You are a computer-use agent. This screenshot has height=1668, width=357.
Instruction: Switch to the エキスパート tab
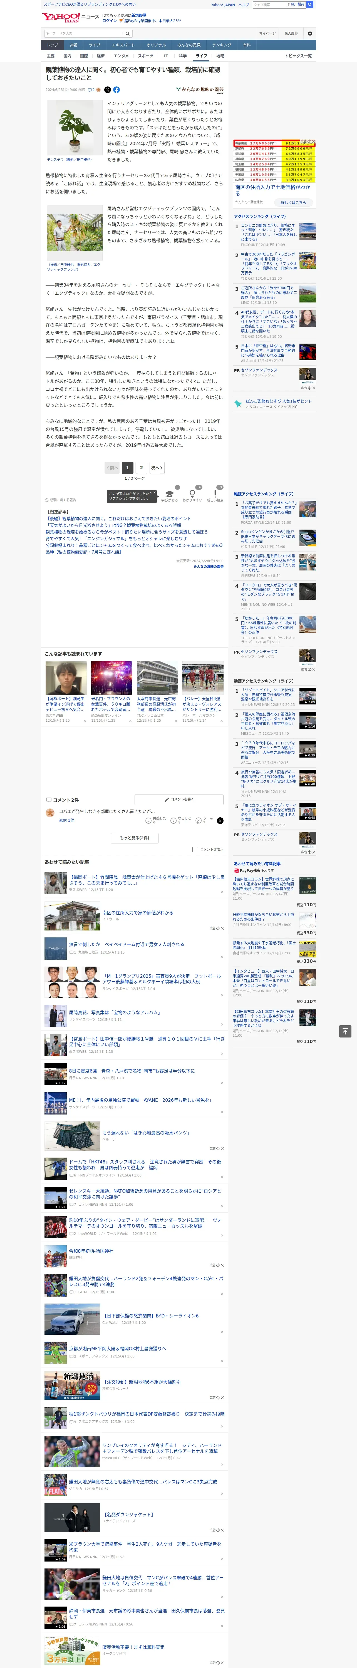point(123,45)
